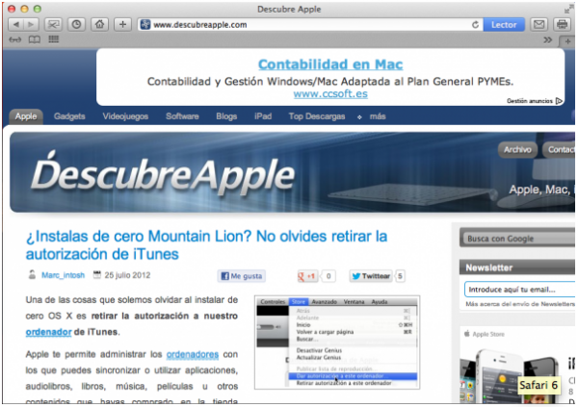Click the tweet count bubble 5
Screen dimensions: 578x407
(x=400, y=276)
